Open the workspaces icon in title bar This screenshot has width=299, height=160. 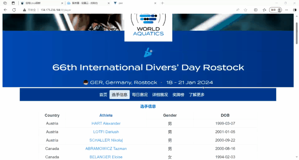(x=5, y=3)
